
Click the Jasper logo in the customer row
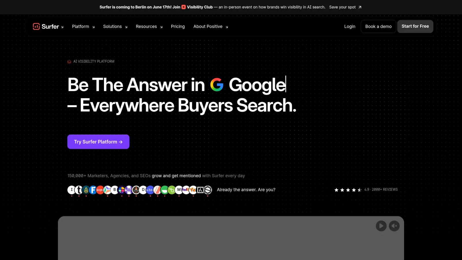[x=100, y=190]
